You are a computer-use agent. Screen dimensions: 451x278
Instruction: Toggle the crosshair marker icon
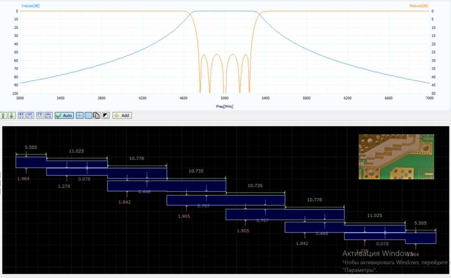(79, 116)
